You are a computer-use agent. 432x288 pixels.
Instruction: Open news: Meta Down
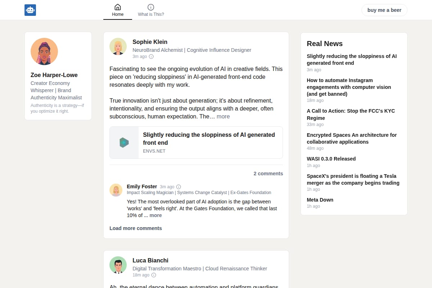(320, 200)
